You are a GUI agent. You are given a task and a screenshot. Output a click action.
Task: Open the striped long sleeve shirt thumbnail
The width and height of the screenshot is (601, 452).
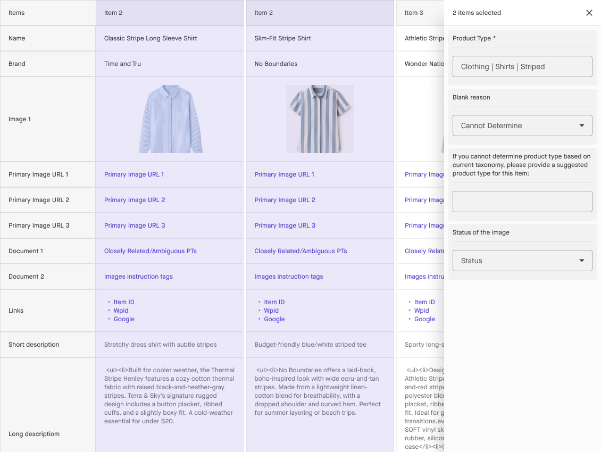pyautogui.click(x=171, y=119)
